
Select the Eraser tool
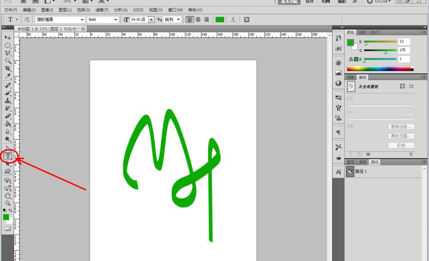[8, 116]
